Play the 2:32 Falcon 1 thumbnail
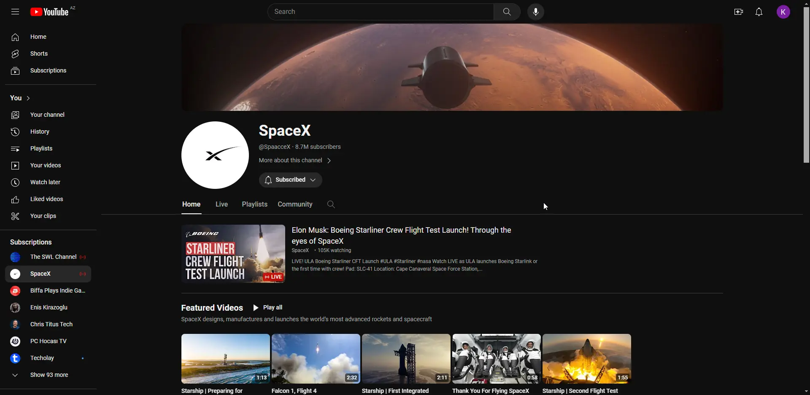 click(316, 359)
